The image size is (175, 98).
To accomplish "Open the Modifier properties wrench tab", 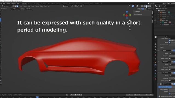I will [156, 65].
